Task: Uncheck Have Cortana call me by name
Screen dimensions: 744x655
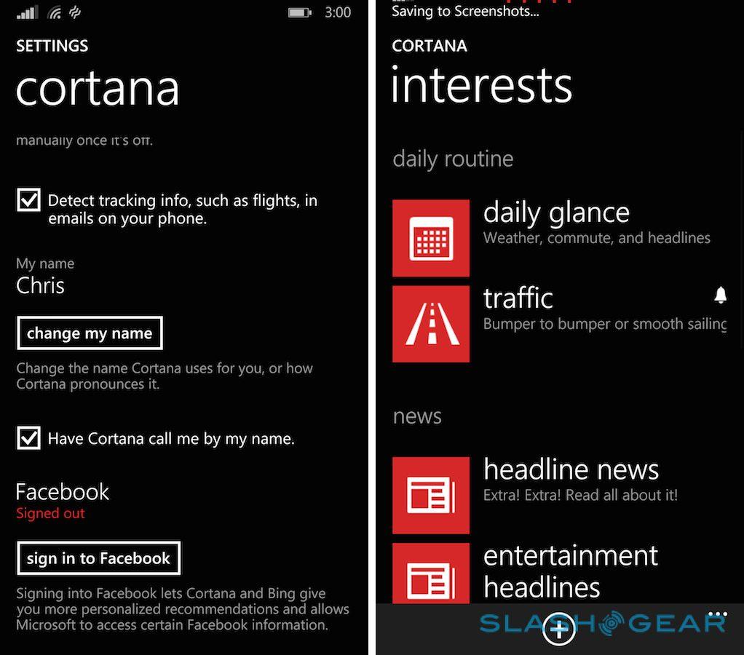Action: point(28,438)
